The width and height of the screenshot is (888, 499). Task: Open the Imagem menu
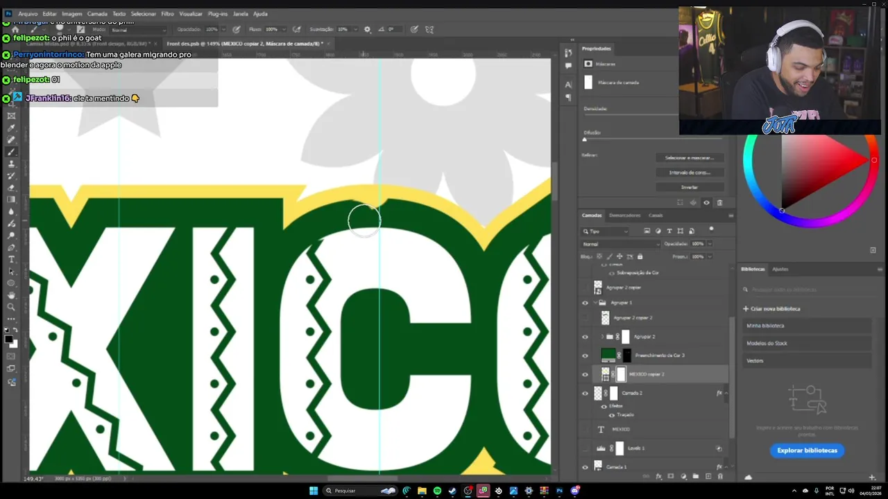71,14
